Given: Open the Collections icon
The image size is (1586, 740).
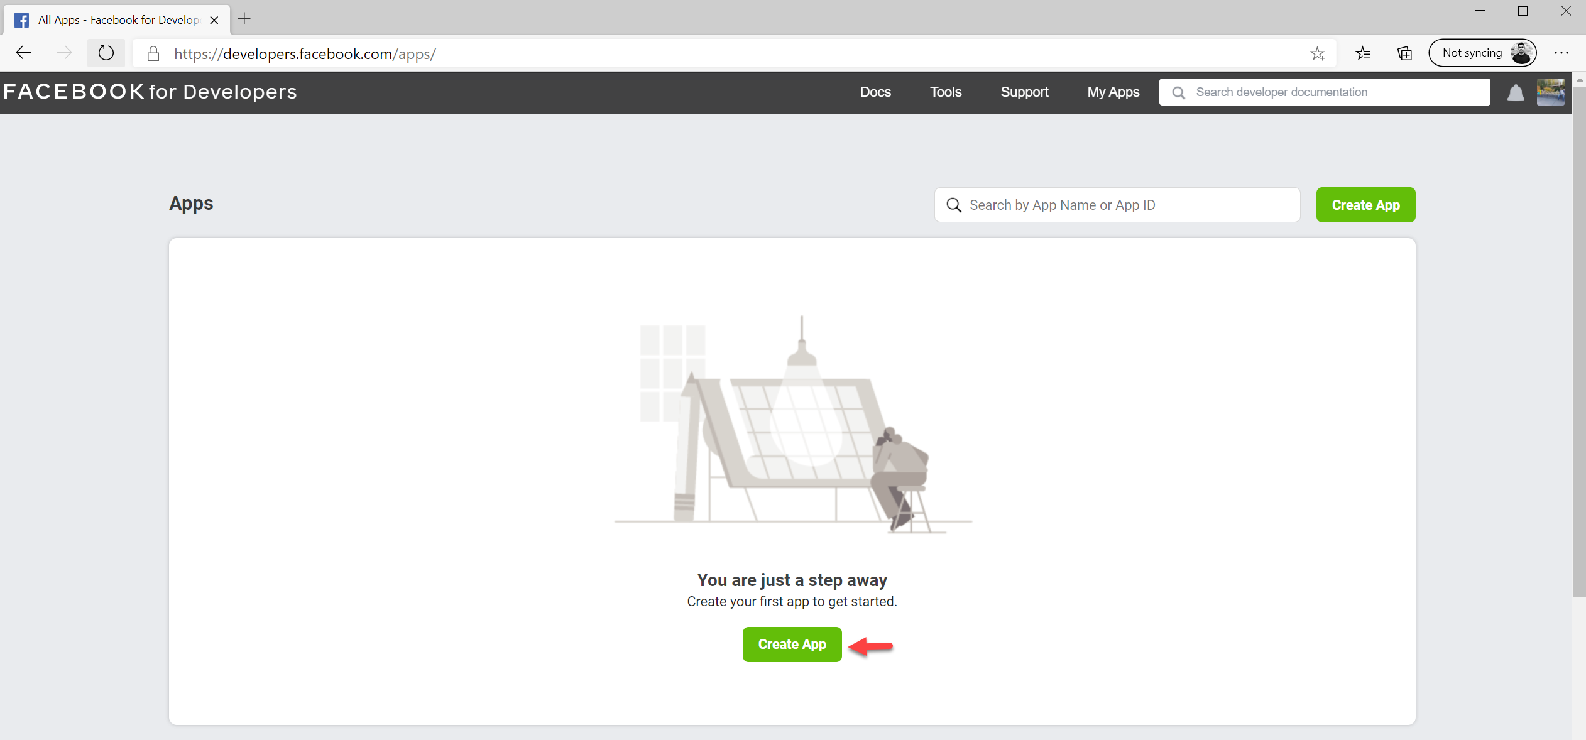Looking at the screenshot, I should click(x=1404, y=53).
